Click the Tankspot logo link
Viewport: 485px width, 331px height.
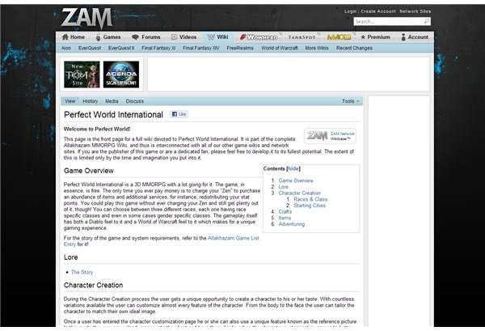pyautogui.click(x=302, y=37)
